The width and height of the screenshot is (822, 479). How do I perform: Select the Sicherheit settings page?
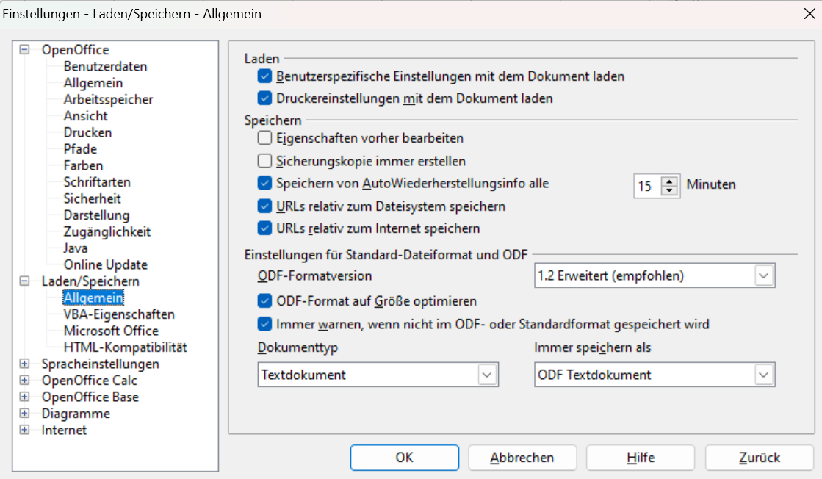point(93,198)
